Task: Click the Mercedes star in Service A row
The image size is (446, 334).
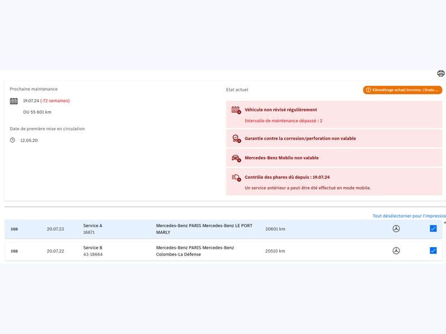Action: [x=396, y=229]
